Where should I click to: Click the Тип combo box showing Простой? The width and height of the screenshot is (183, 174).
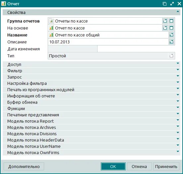click(111, 56)
